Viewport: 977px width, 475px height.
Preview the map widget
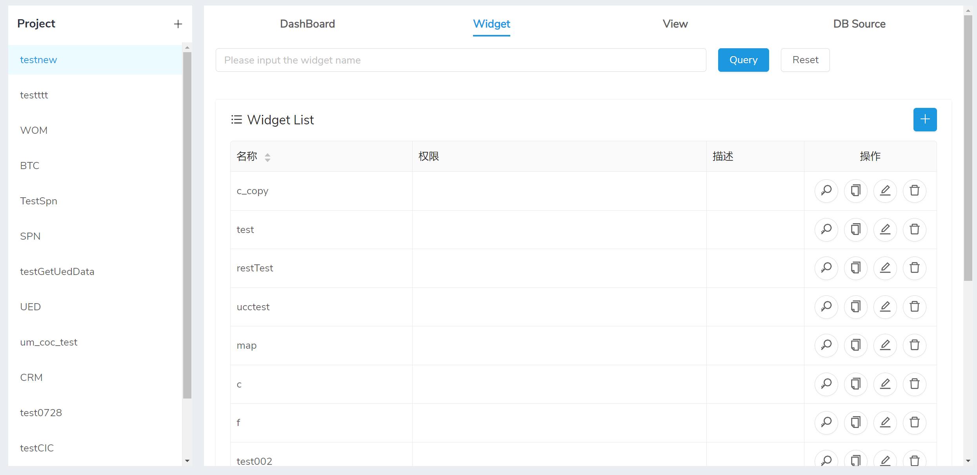[826, 345]
